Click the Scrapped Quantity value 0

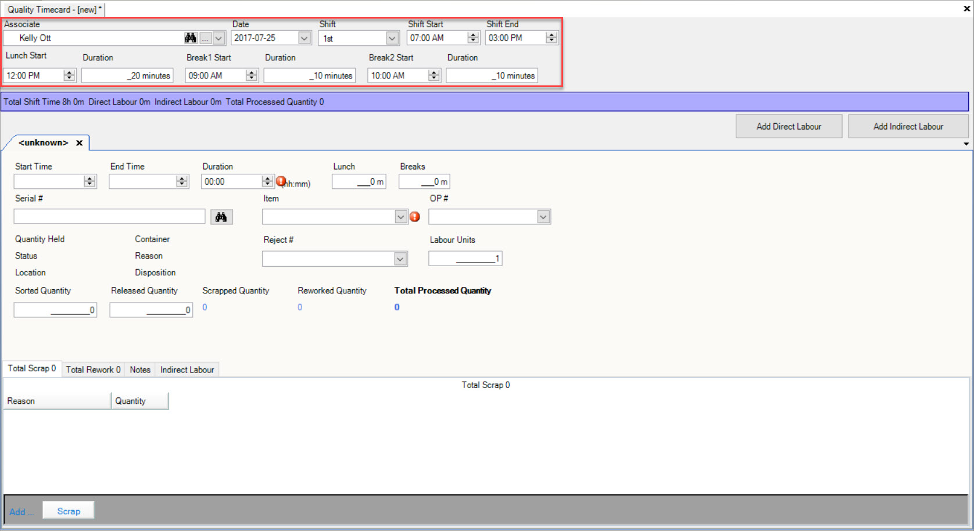(205, 307)
